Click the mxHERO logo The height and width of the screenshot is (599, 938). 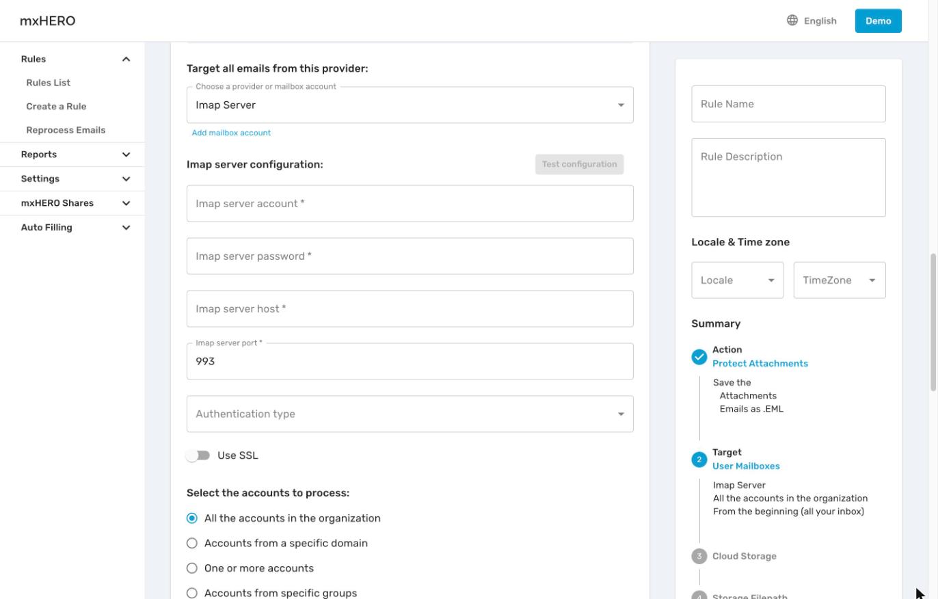pyautogui.click(x=47, y=21)
